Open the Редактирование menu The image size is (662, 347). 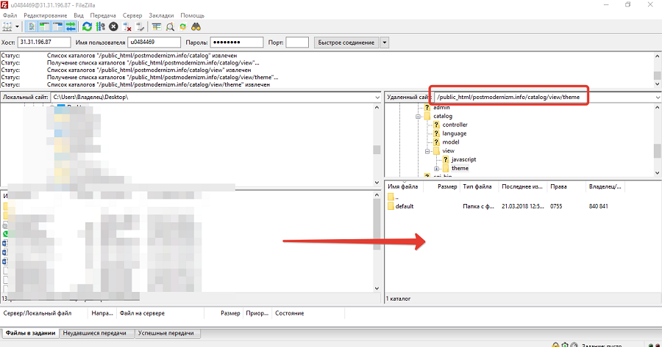click(46, 15)
